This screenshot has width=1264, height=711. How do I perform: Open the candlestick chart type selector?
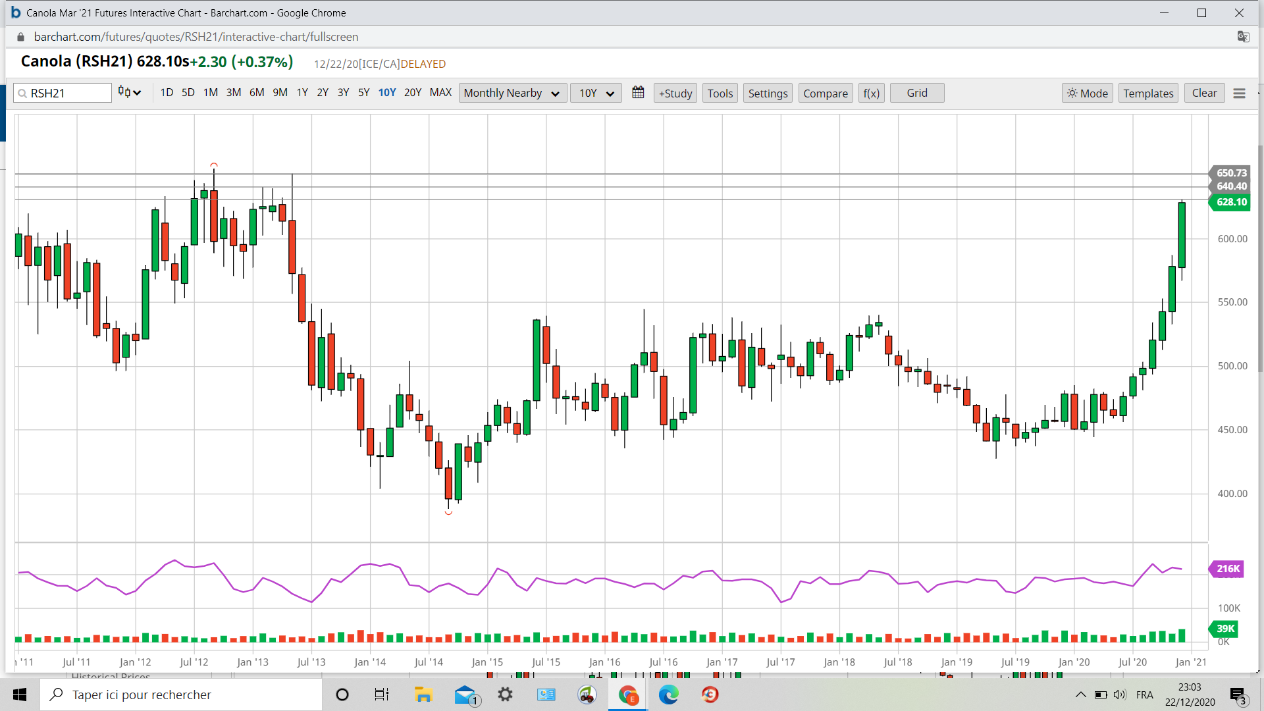(x=129, y=93)
